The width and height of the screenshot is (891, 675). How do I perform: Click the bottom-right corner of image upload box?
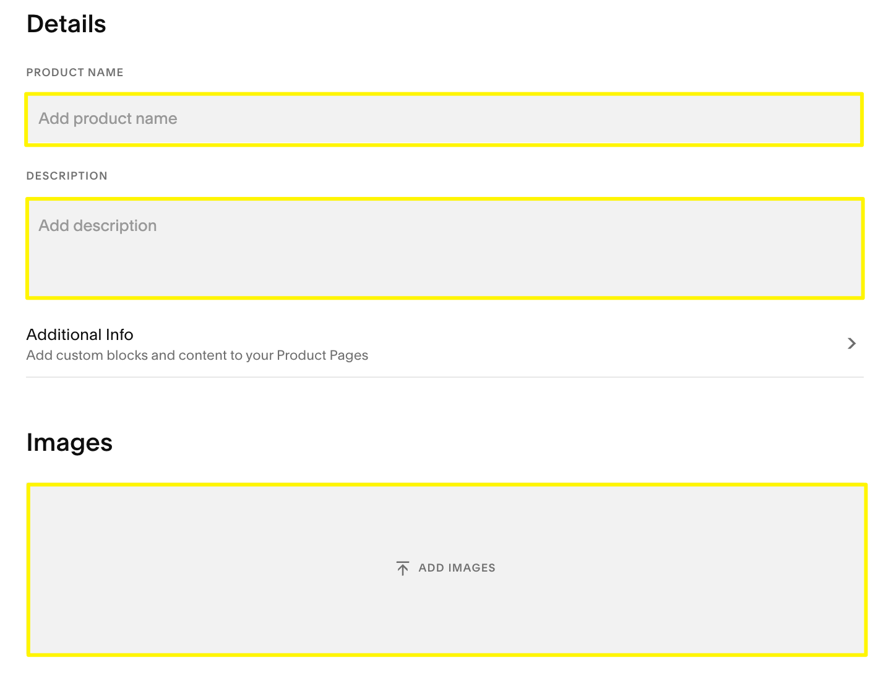click(x=856, y=645)
